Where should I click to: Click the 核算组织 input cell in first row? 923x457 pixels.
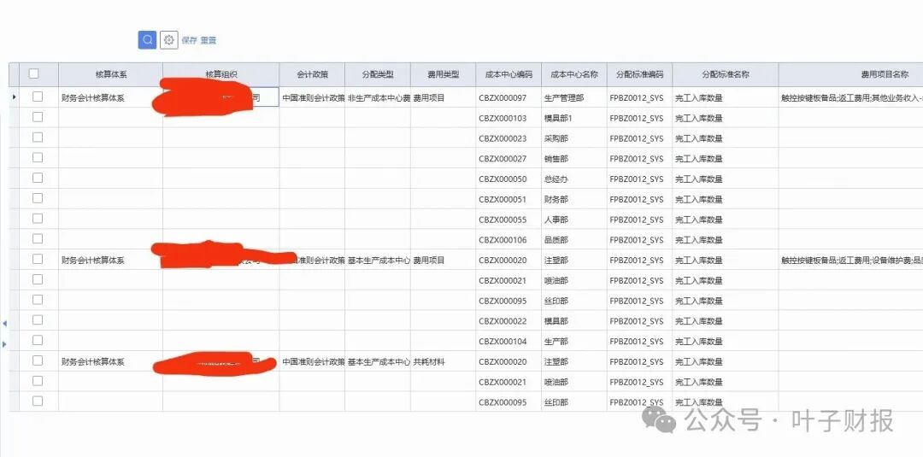coord(220,98)
